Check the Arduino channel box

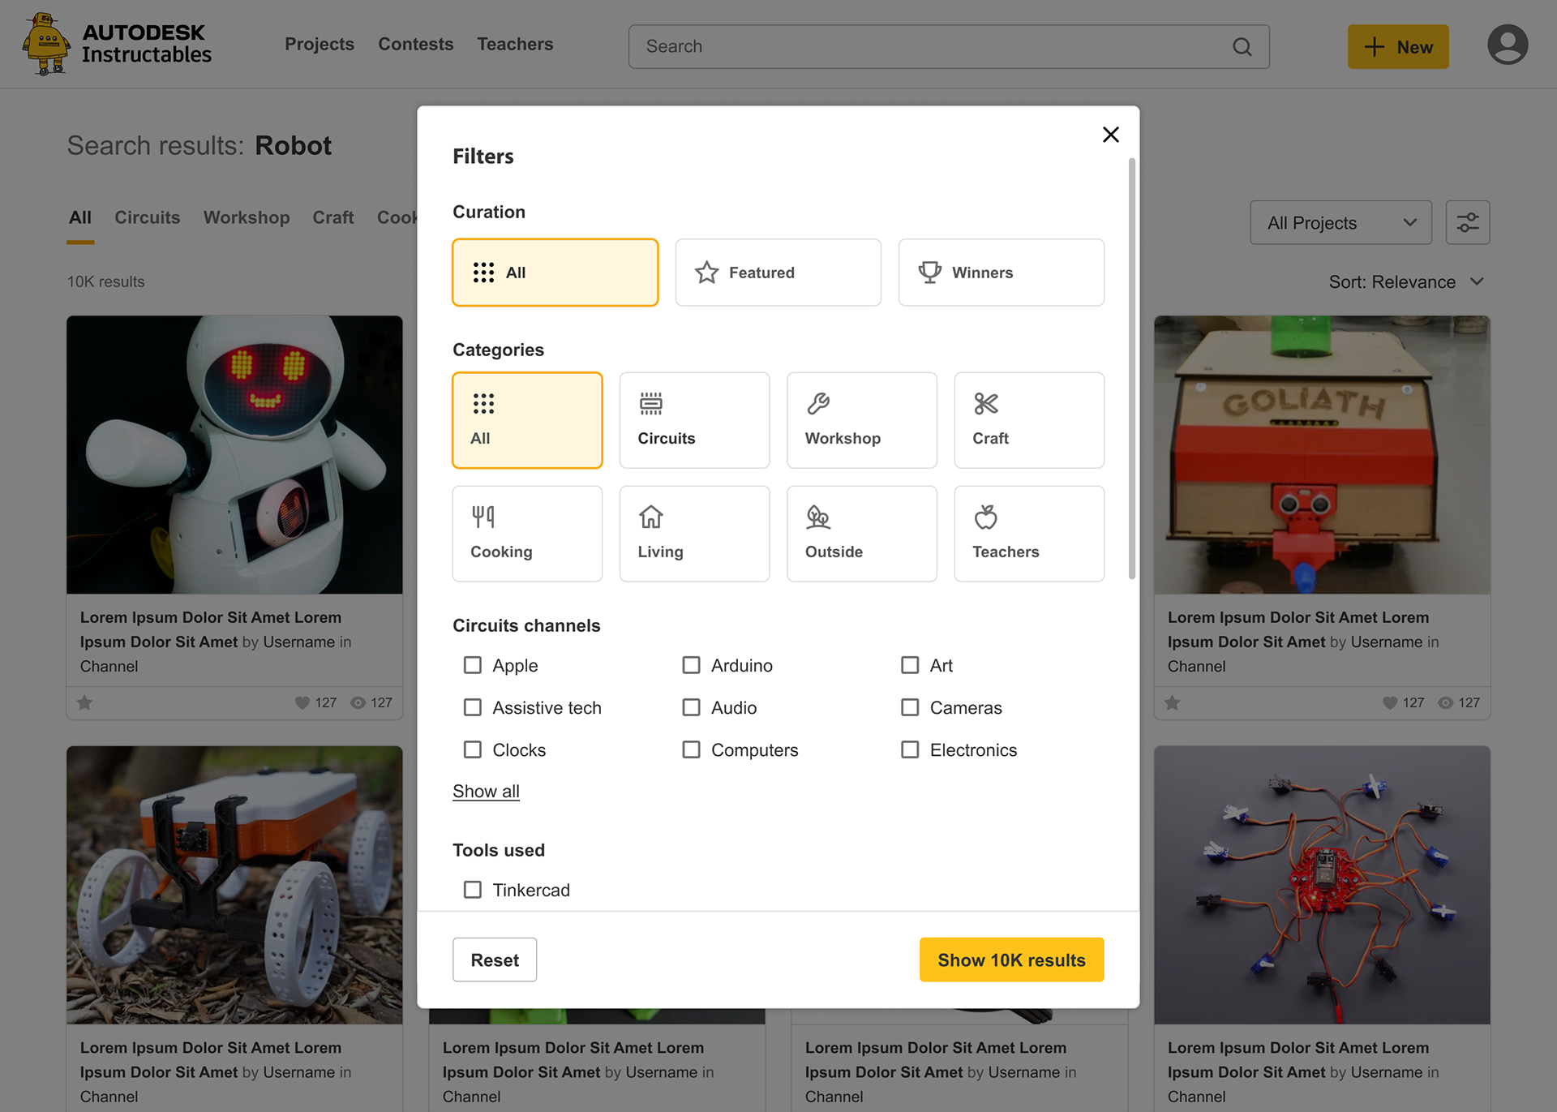click(691, 665)
